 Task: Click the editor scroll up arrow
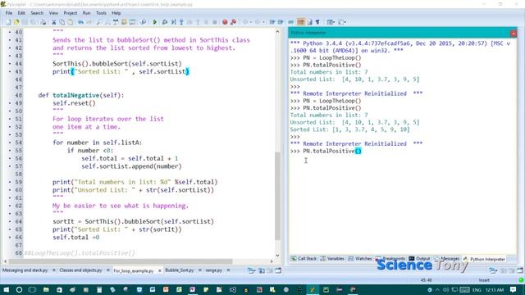277,31
